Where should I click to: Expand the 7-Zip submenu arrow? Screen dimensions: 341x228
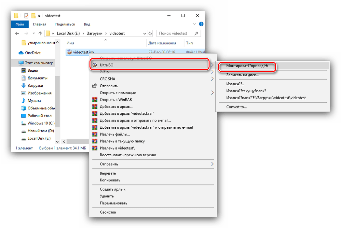[x=212, y=72]
